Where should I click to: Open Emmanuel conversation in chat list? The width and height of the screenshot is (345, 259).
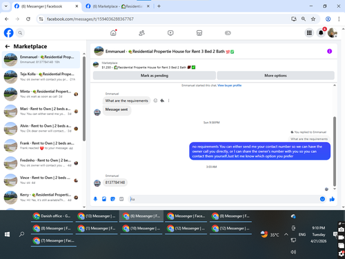41,60
